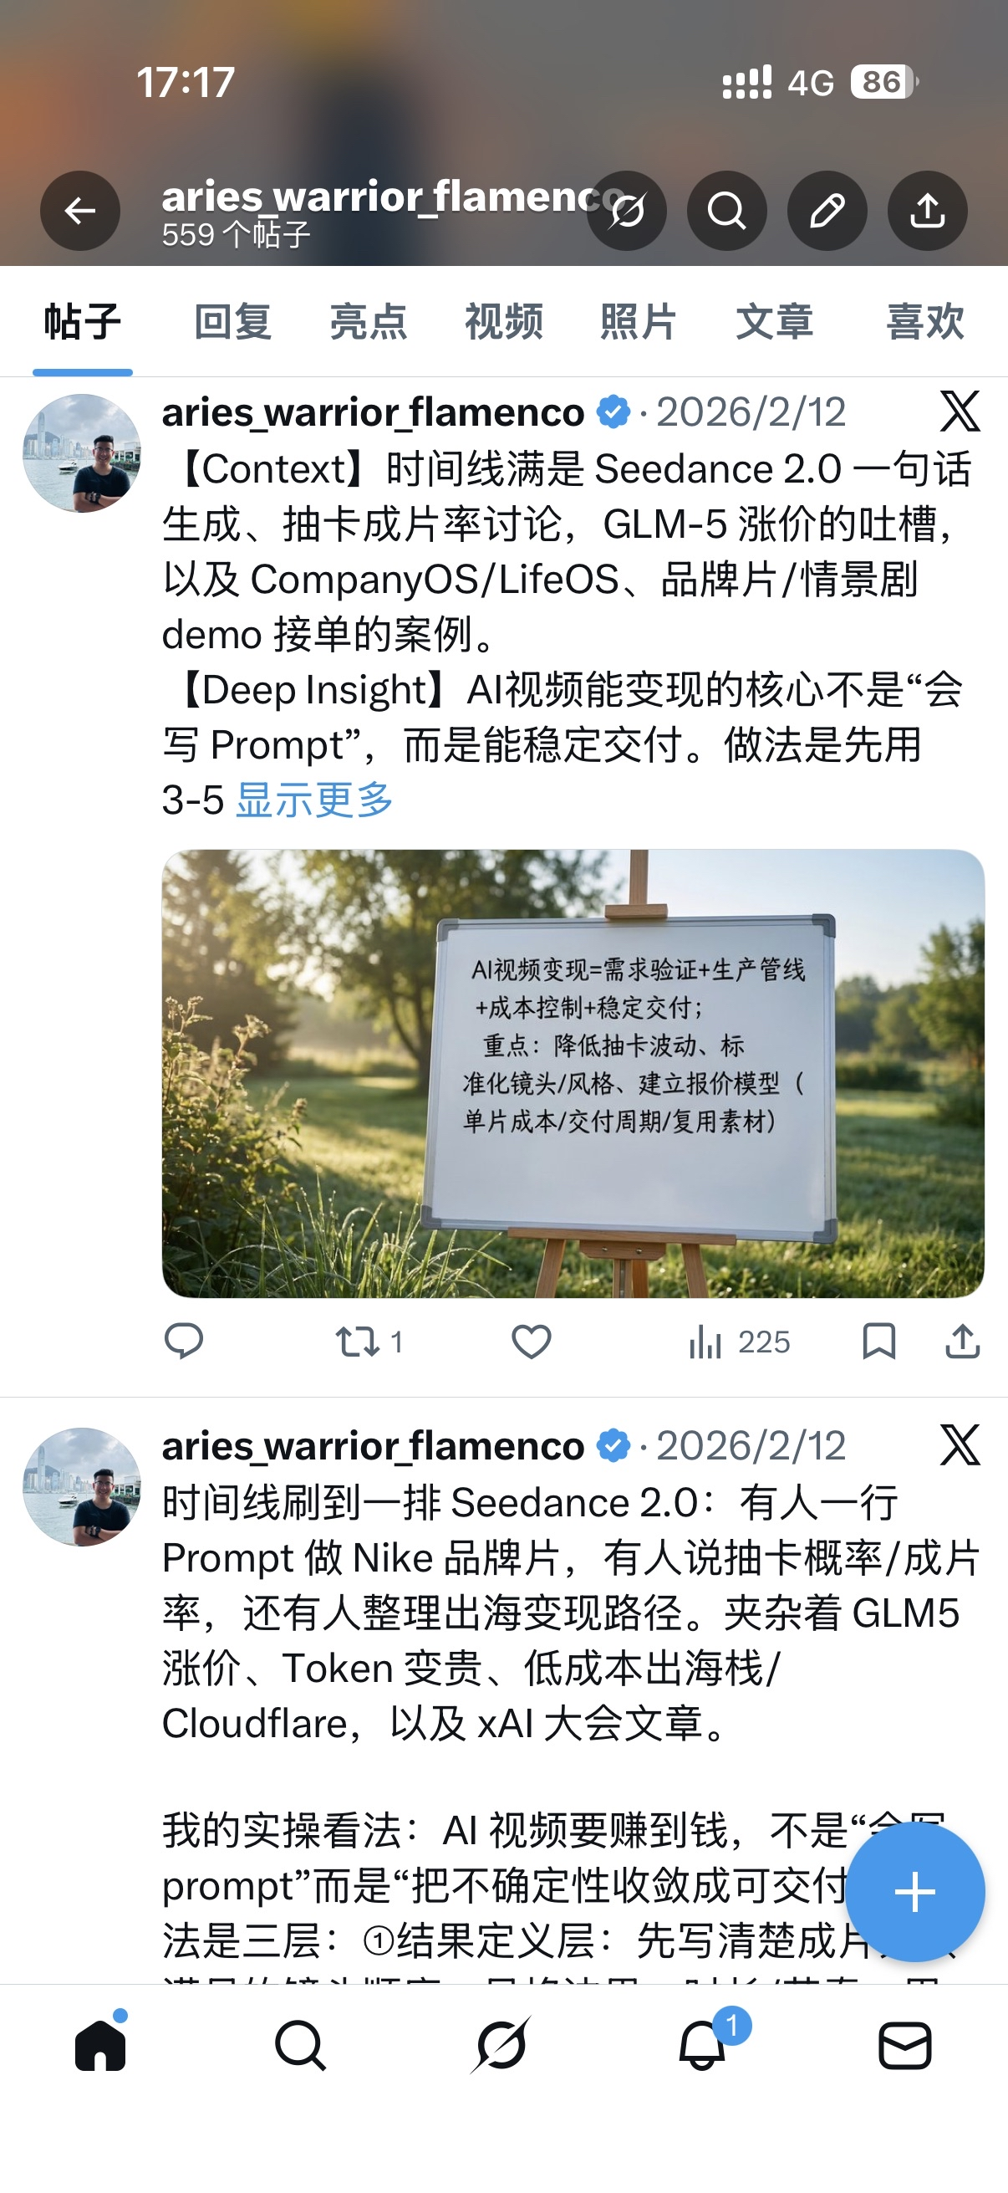This screenshot has height=2193, width=1008.
Task: Reply to the first post
Action: tap(184, 1342)
